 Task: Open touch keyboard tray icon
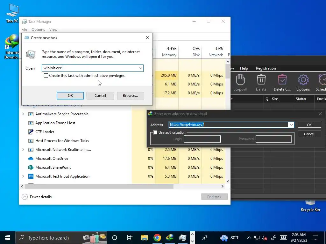283,238
